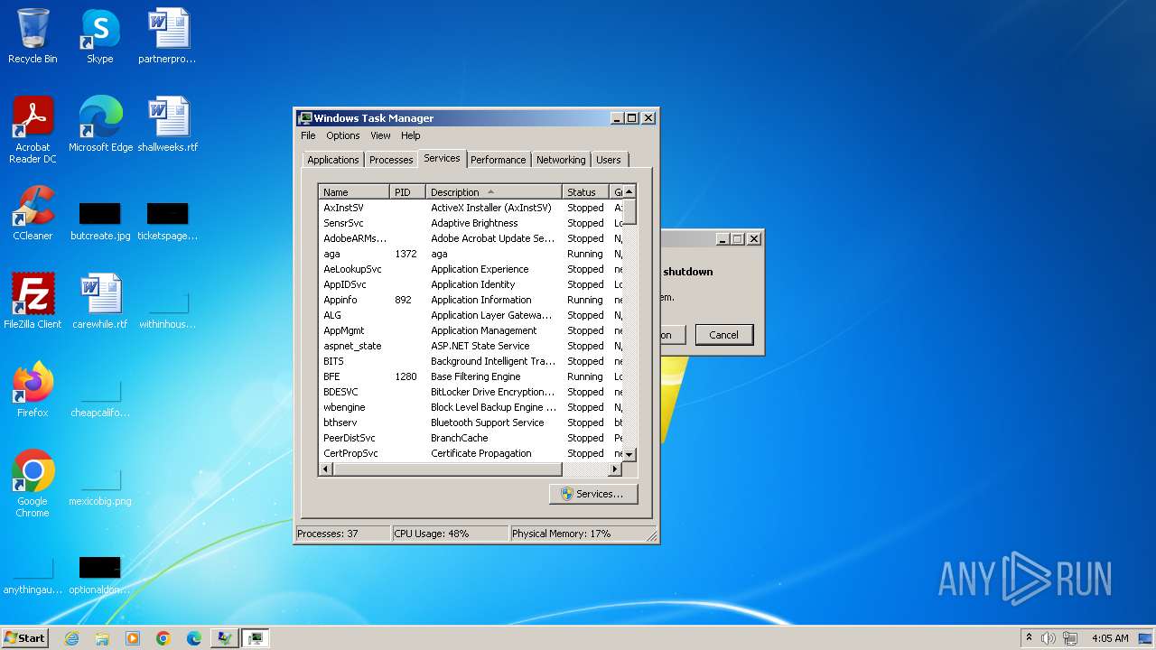Switch to the Performance tab

(498, 160)
